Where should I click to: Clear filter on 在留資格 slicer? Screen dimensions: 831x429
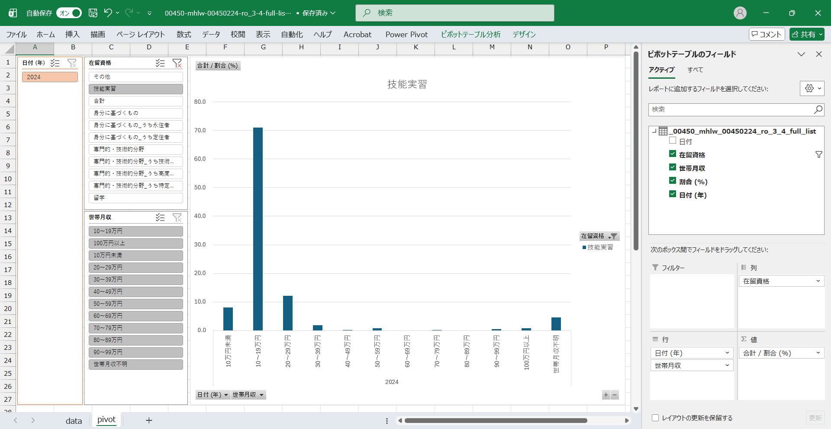click(x=177, y=63)
